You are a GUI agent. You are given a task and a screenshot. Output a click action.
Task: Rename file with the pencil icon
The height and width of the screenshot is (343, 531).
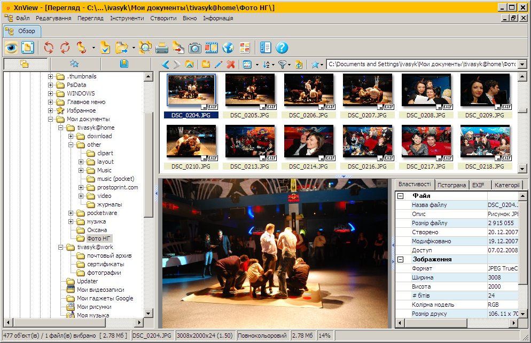coord(218,64)
